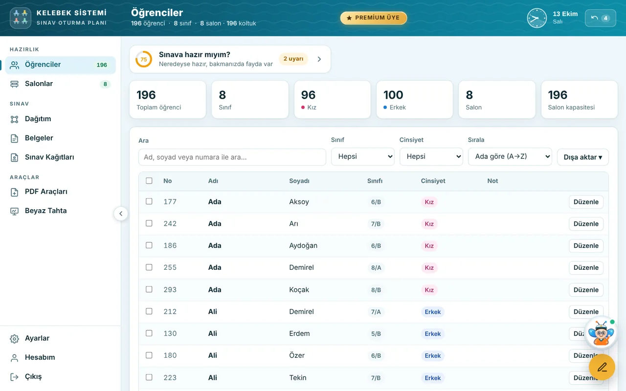
Task: Open Salonlar in the sidebar
Action: pyautogui.click(x=60, y=84)
